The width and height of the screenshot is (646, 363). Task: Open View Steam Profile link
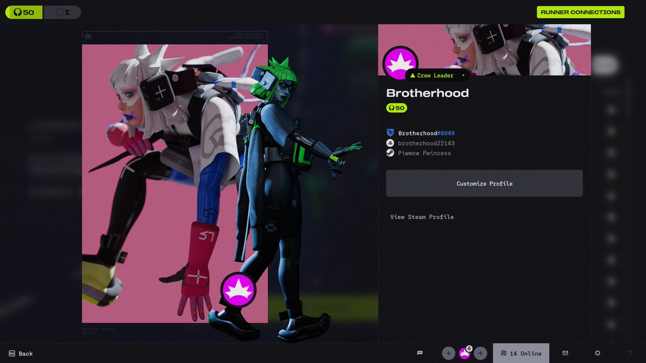(x=422, y=217)
